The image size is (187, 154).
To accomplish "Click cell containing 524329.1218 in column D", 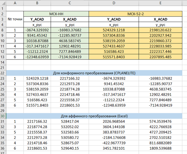I will 114,30.
